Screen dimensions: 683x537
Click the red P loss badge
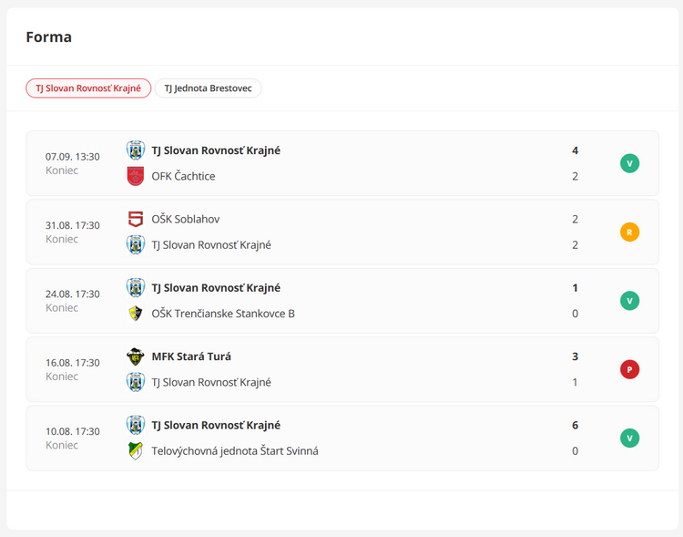click(x=629, y=369)
